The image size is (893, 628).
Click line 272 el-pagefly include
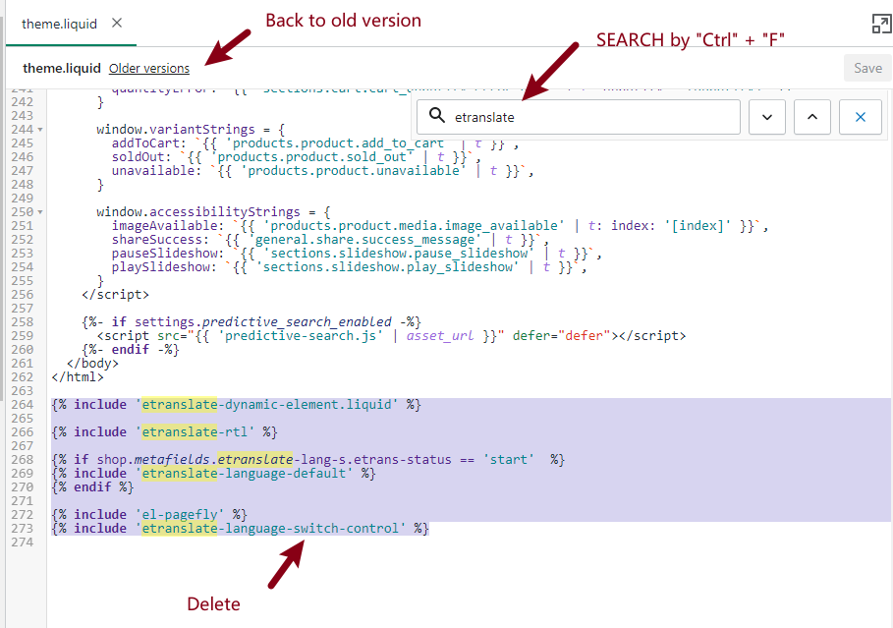click(x=149, y=515)
